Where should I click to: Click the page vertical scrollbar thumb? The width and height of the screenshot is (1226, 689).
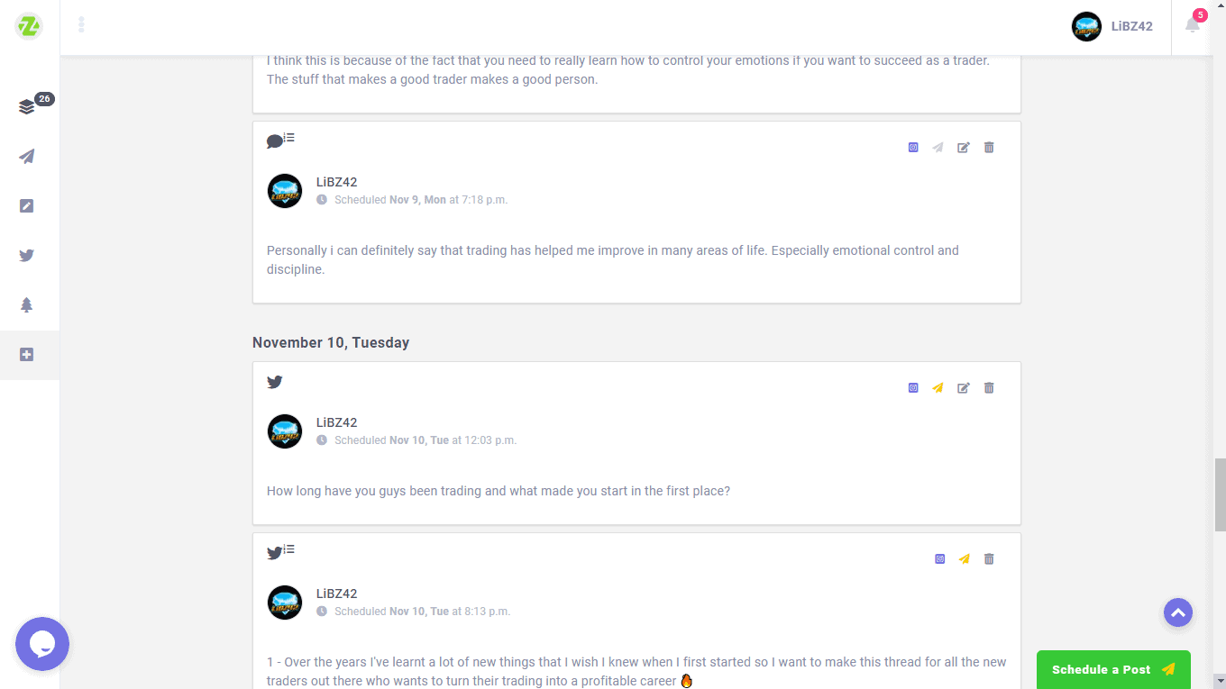(x=1220, y=494)
